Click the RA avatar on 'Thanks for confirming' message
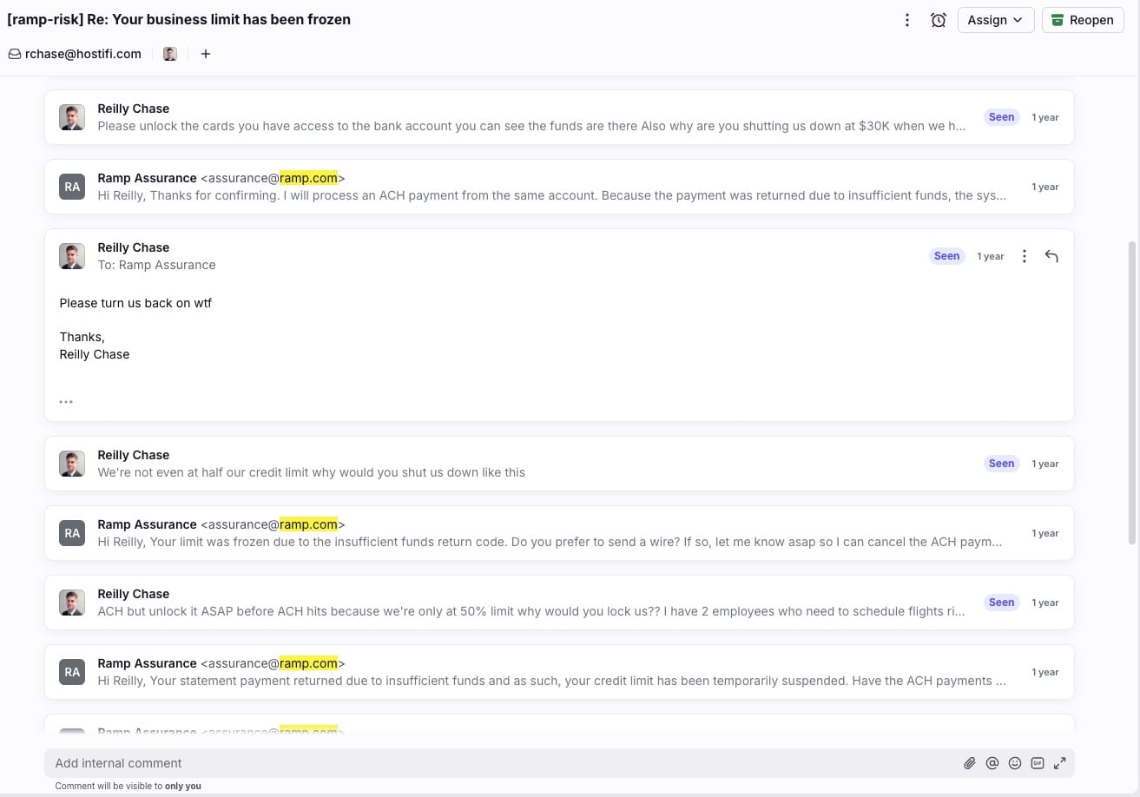The width and height of the screenshot is (1140, 797). [72, 187]
